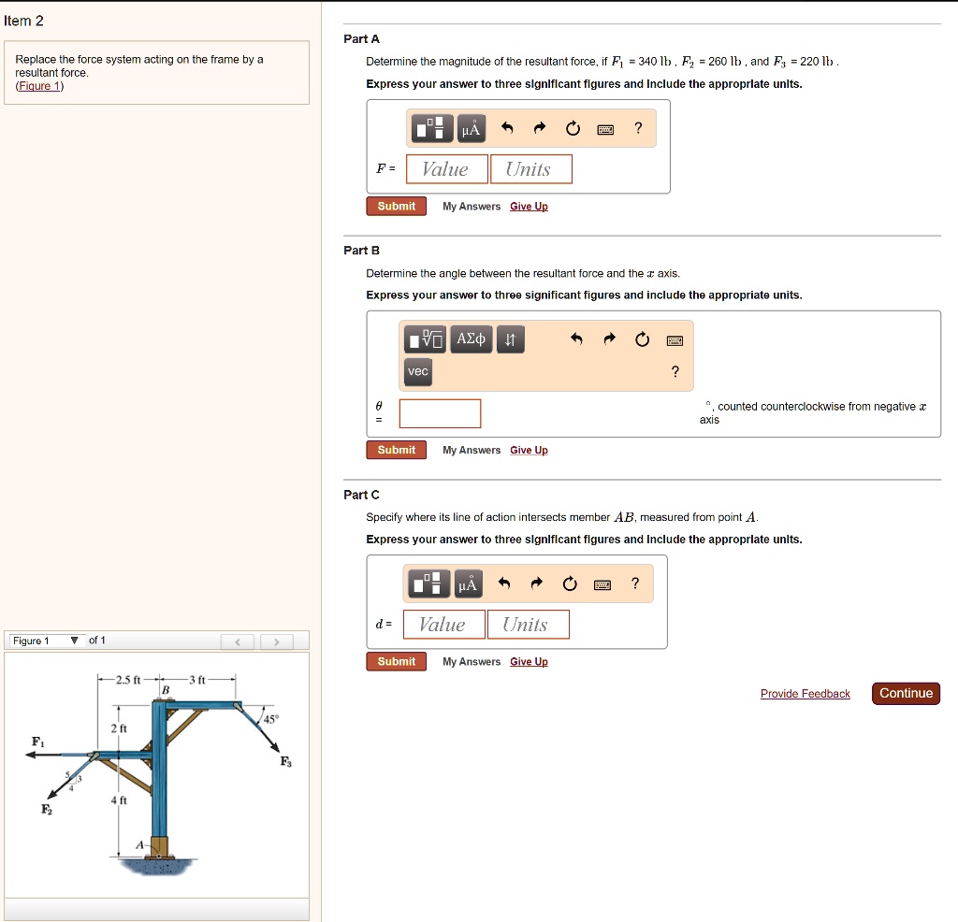The image size is (958, 922).
Task: Insert vec notation in Part B
Action: (x=418, y=372)
